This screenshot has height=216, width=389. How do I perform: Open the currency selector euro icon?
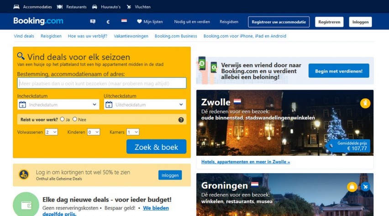(x=108, y=22)
